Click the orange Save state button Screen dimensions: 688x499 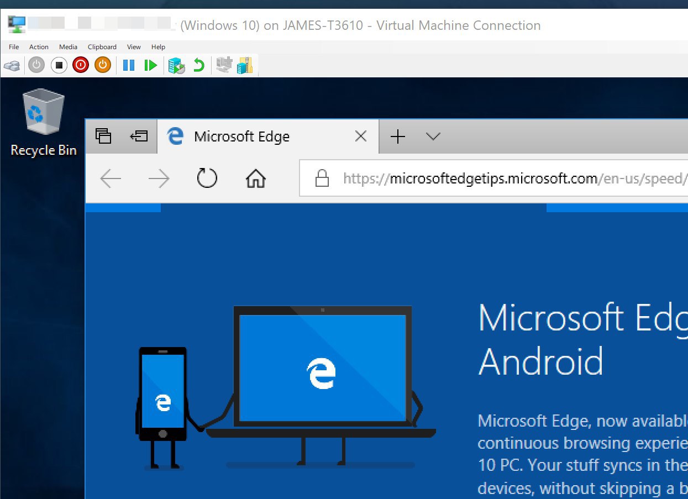click(x=102, y=66)
